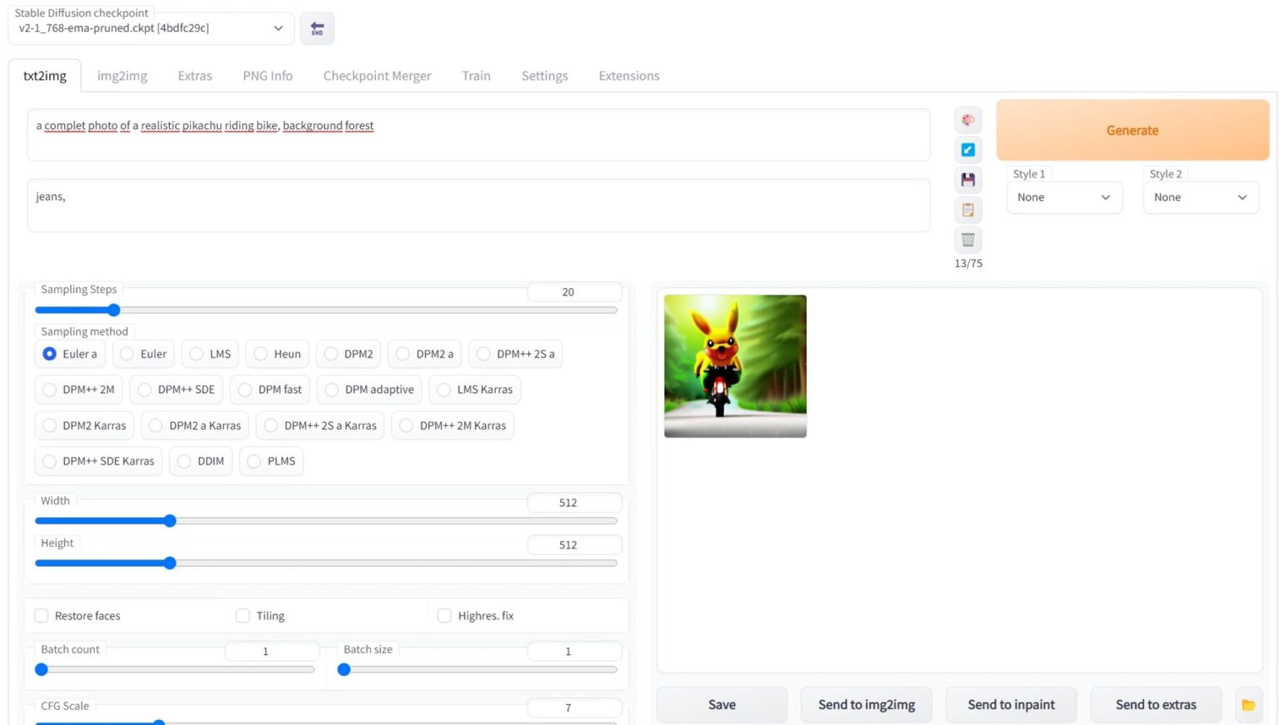Click the 13/75 token counter text

coord(968,263)
